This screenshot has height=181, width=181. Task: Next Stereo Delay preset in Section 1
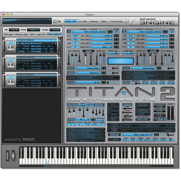pos(105,68)
